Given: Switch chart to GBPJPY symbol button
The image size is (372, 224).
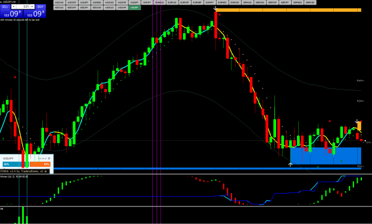Looking at the screenshot, I should pos(286,2).
